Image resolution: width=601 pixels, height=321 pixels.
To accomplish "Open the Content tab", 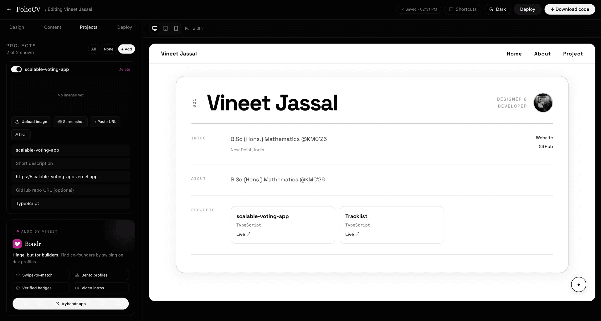I will (x=53, y=27).
